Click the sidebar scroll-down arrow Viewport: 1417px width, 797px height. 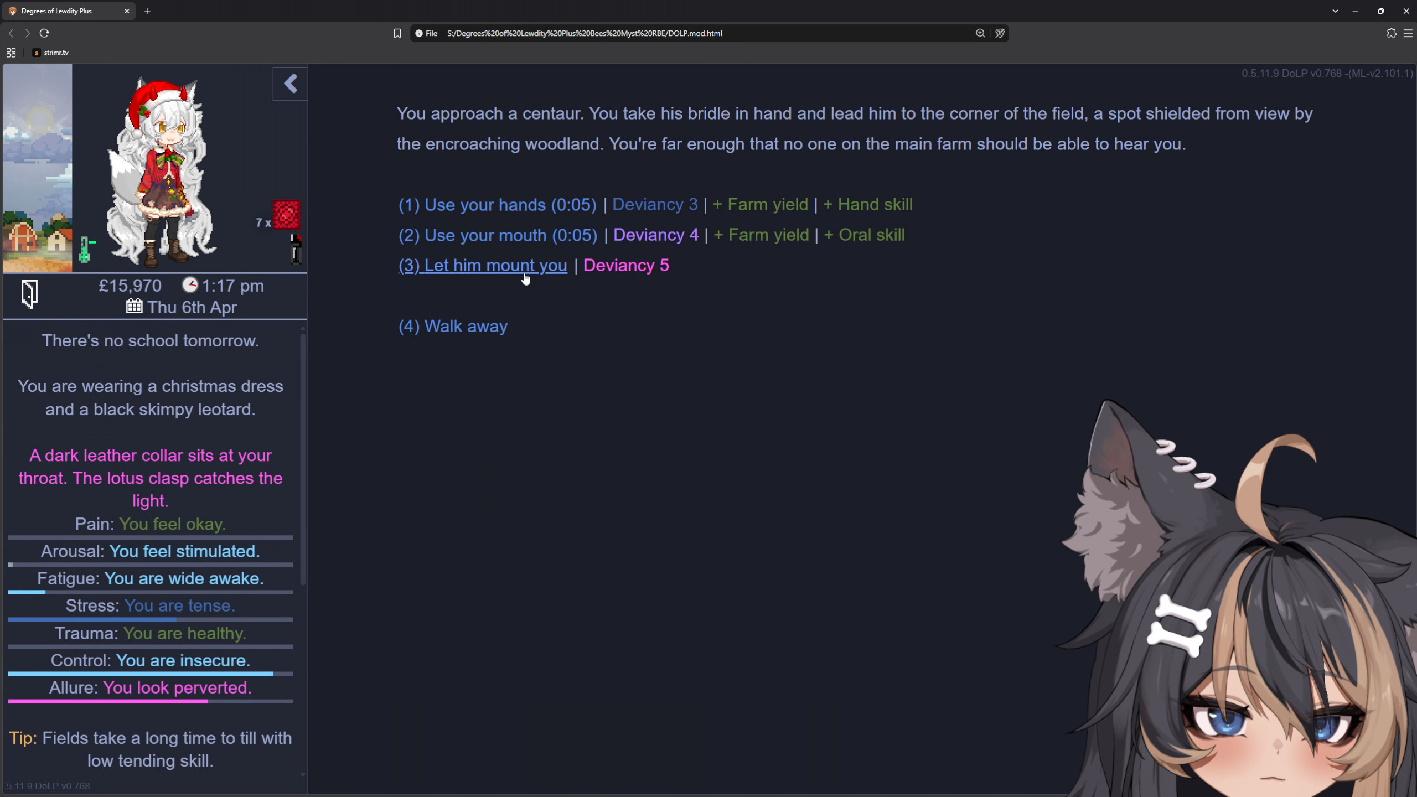(303, 774)
